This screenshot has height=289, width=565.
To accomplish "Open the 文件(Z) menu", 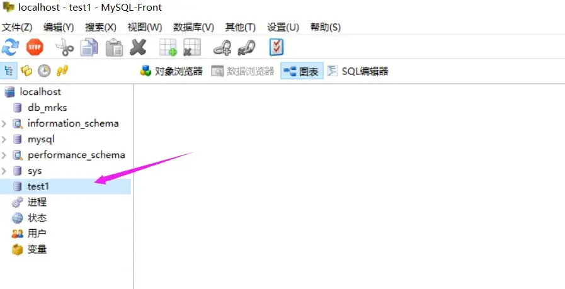I will pos(17,27).
